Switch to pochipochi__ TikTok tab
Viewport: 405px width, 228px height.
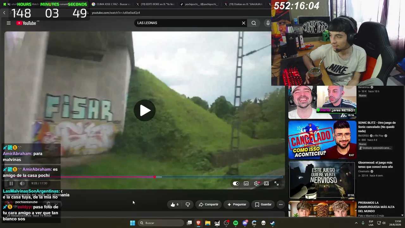(x=199, y=4)
